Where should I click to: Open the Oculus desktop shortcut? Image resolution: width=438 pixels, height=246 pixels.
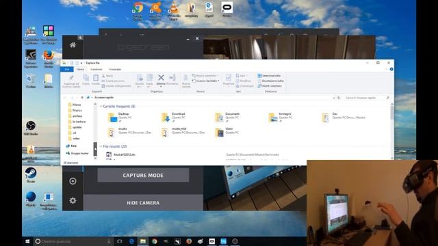pyautogui.click(x=227, y=10)
